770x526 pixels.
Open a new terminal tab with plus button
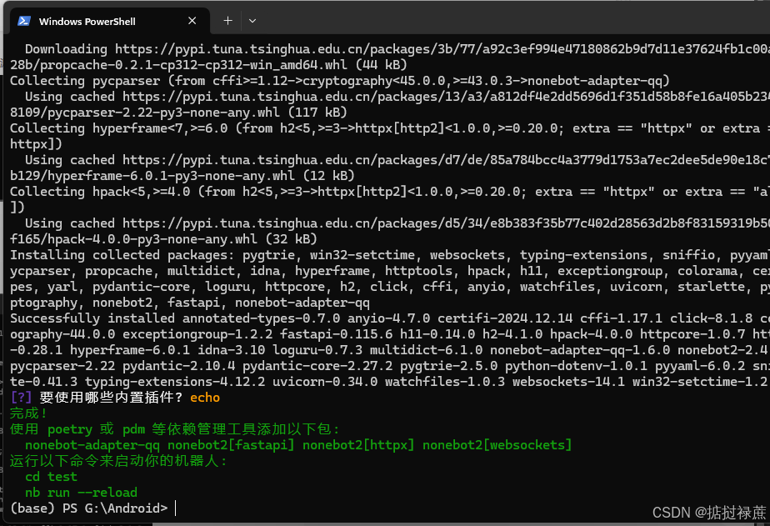pyautogui.click(x=227, y=21)
